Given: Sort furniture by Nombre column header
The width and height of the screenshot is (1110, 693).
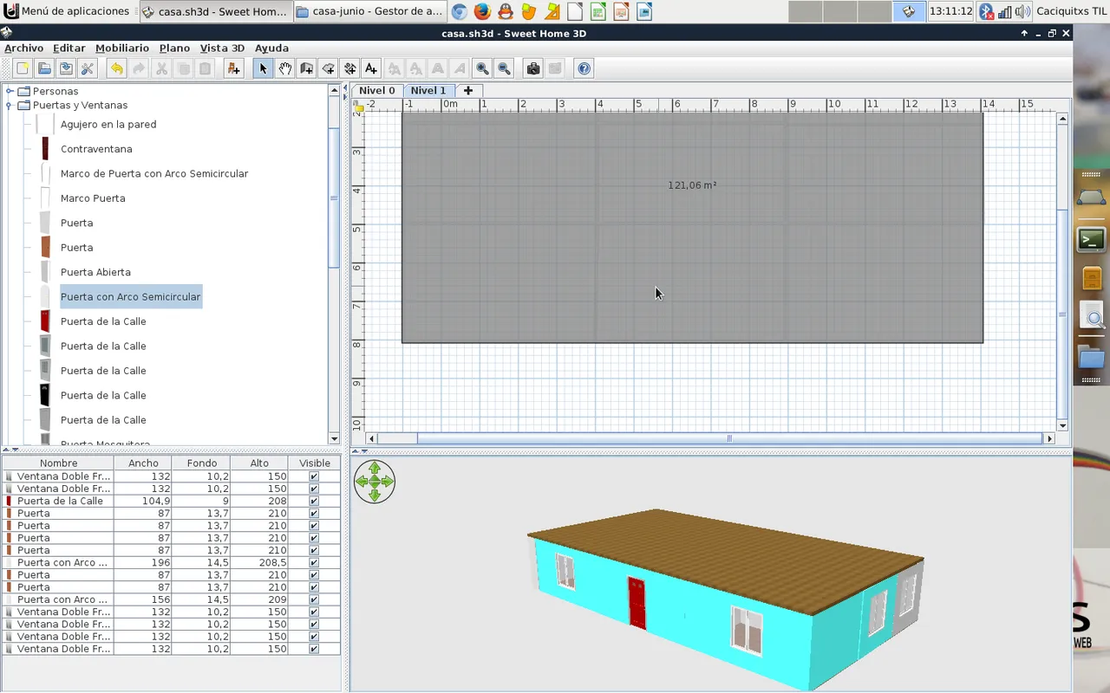Looking at the screenshot, I should [58, 463].
